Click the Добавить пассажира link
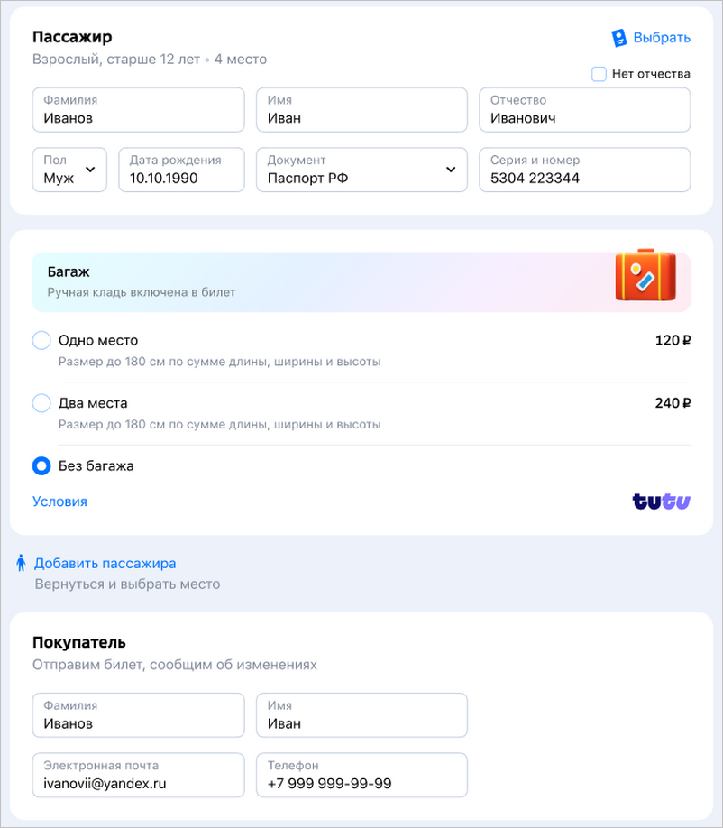Viewport: 723px width, 828px height. click(x=105, y=564)
